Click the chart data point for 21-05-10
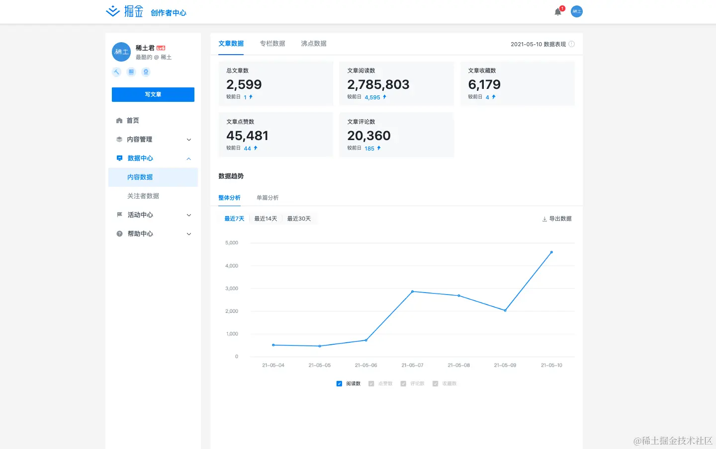716x449 pixels. tap(551, 252)
